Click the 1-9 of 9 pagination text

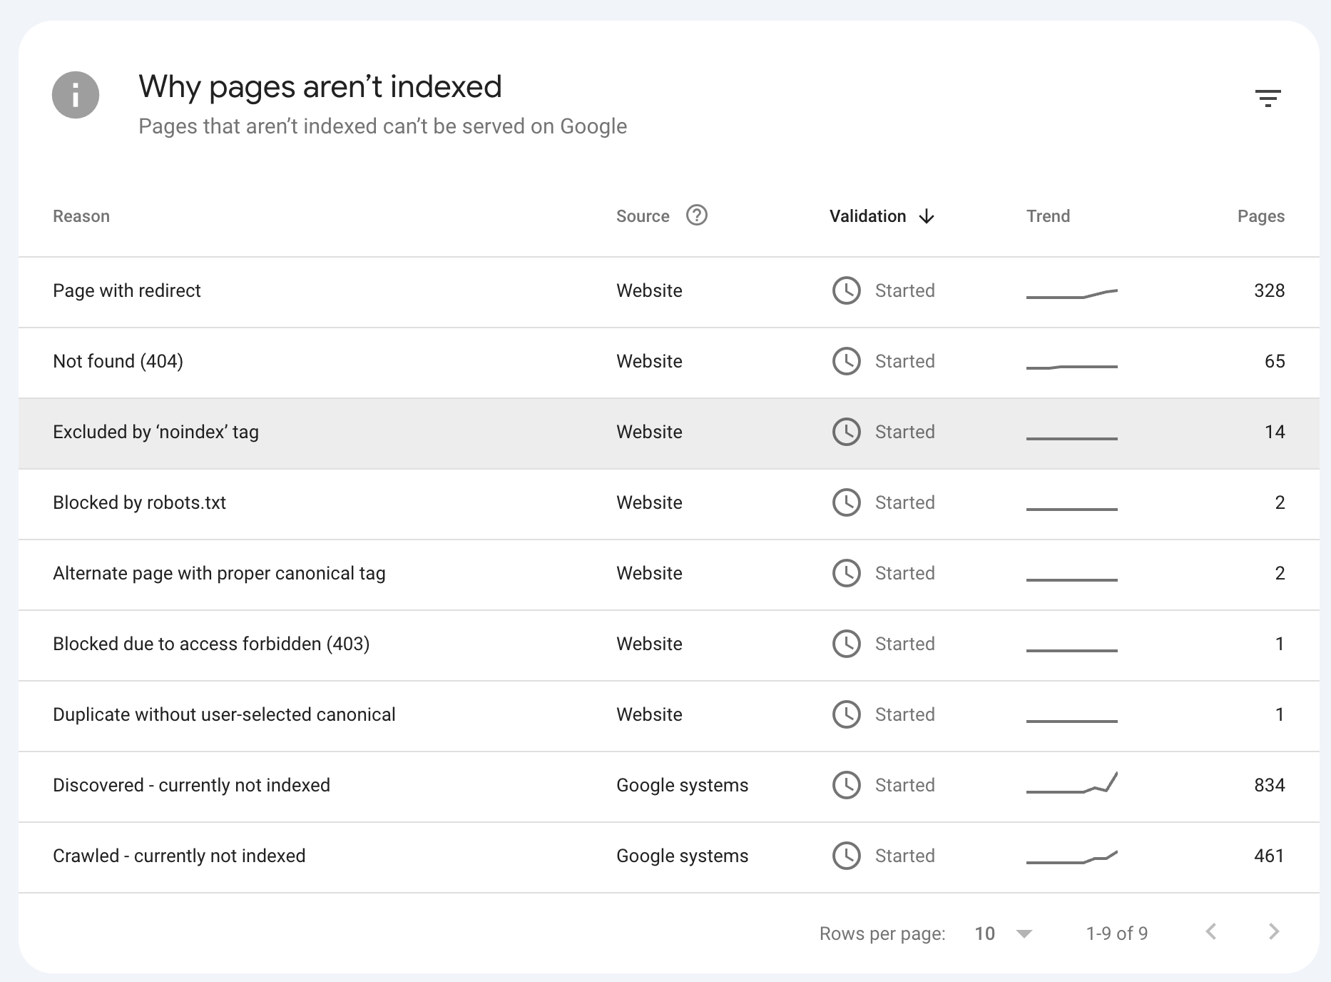[x=1116, y=933]
